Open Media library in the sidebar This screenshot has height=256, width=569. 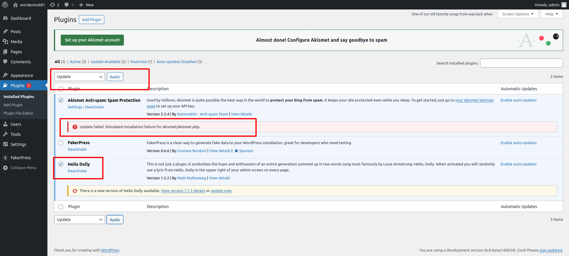[x=16, y=42]
